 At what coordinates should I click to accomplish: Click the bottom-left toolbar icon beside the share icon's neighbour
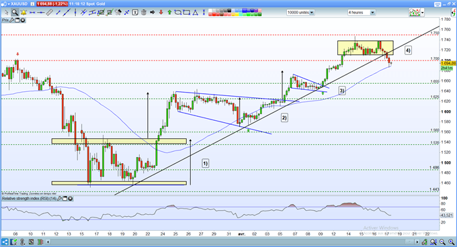tap(22, 242)
